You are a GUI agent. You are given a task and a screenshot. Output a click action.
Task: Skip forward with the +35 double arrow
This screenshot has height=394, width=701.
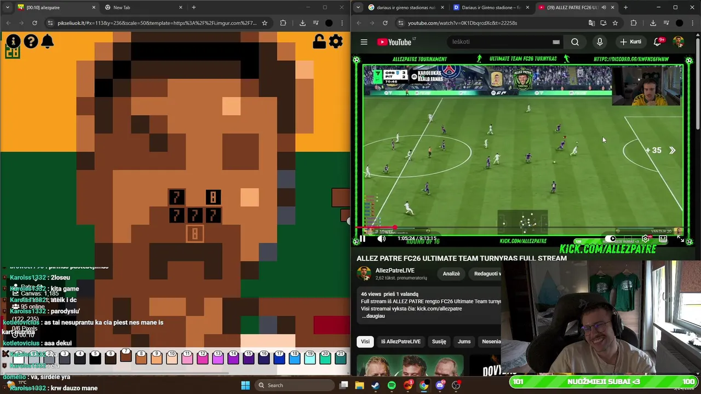point(660,150)
